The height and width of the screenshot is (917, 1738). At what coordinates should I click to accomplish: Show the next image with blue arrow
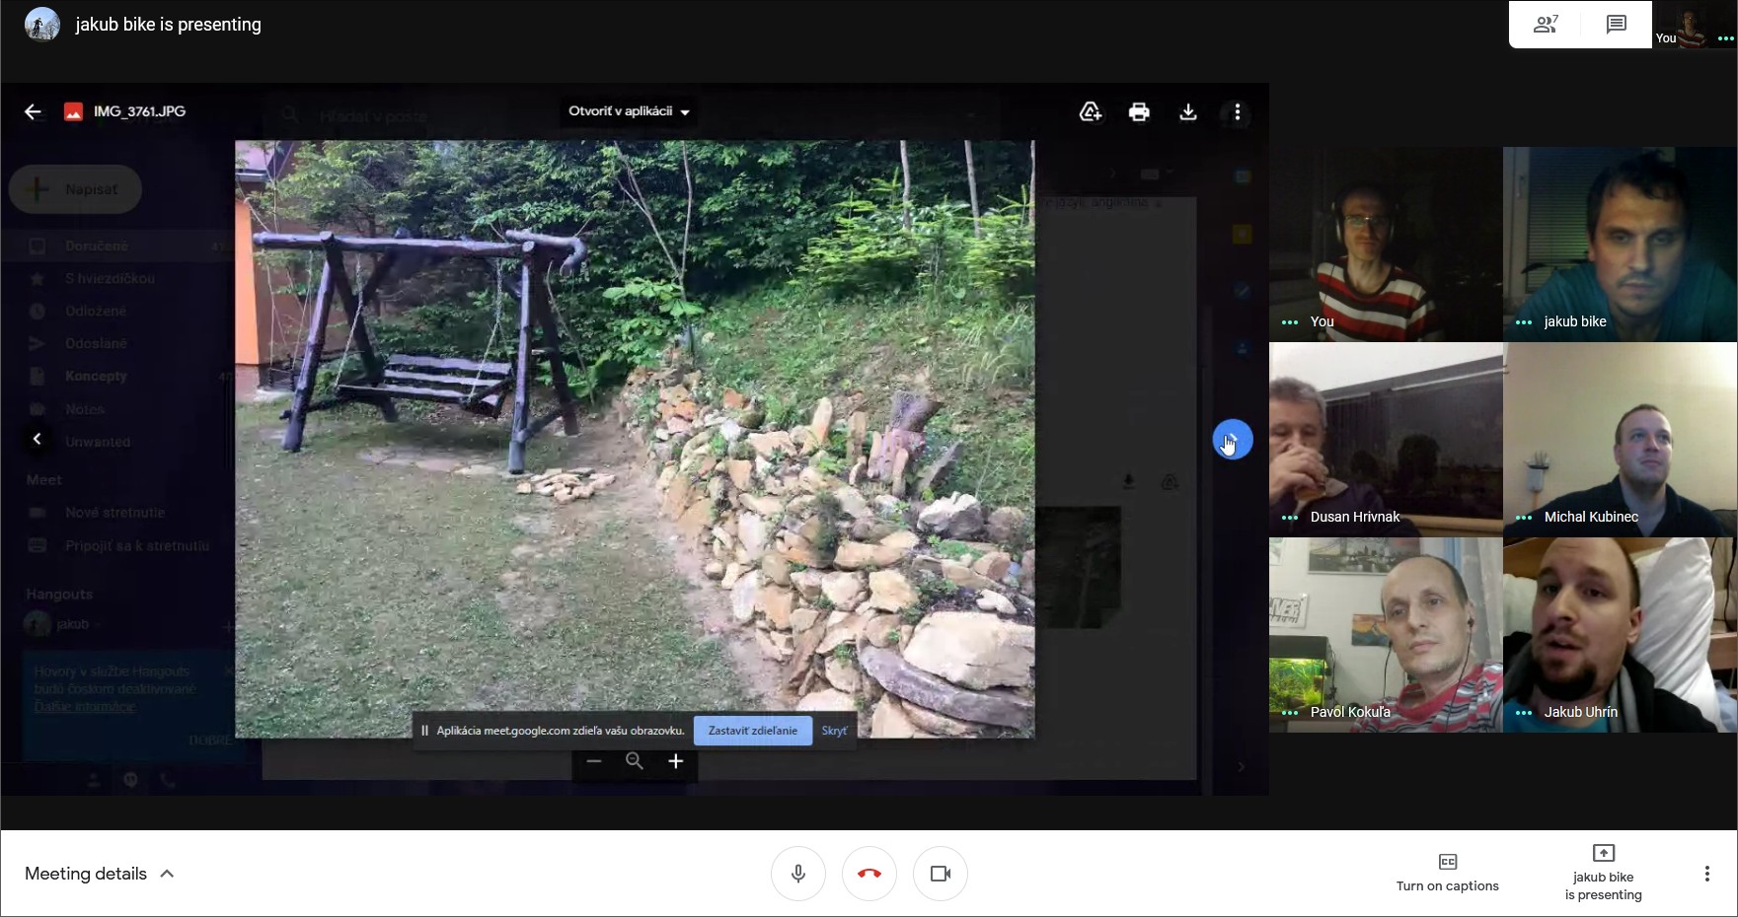tap(1232, 440)
